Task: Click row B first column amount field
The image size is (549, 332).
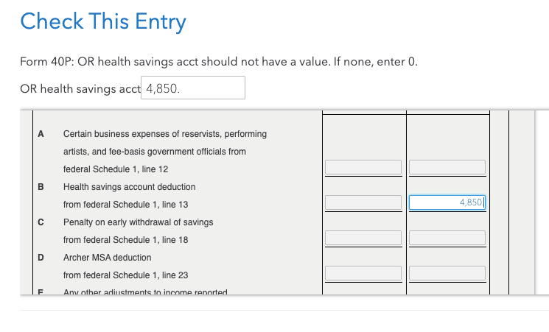Action: [363, 202]
